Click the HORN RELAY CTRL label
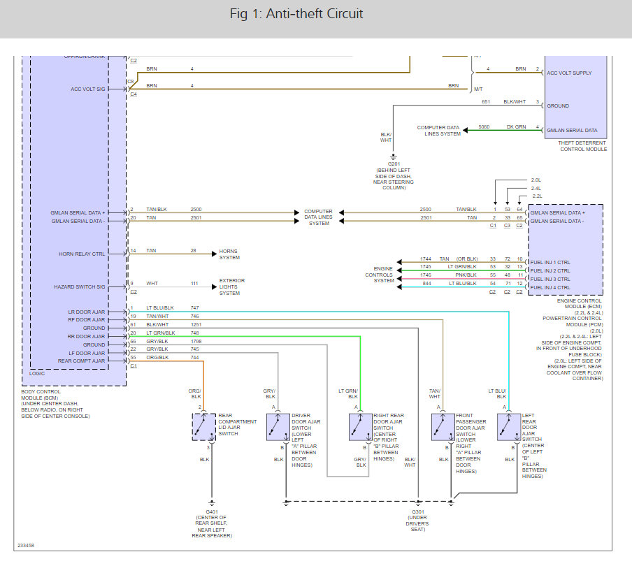Image resolution: width=632 pixels, height=566 pixels. point(82,254)
